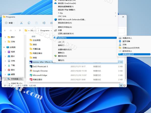The height and width of the screenshot is (113, 151).
Task: Collapse the 此电脑 tree node
Action: pyautogui.click(x=4, y=47)
